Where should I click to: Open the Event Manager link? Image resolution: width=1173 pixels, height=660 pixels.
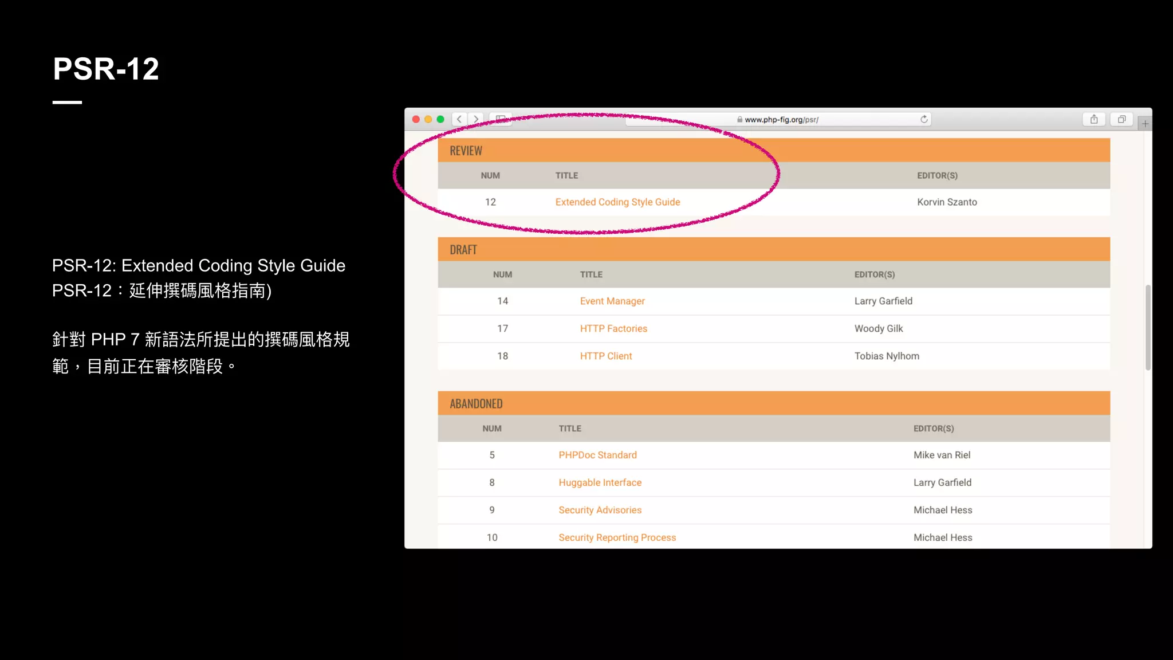(x=612, y=301)
